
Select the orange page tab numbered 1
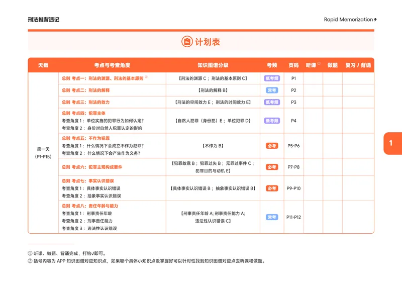tap(392, 143)
